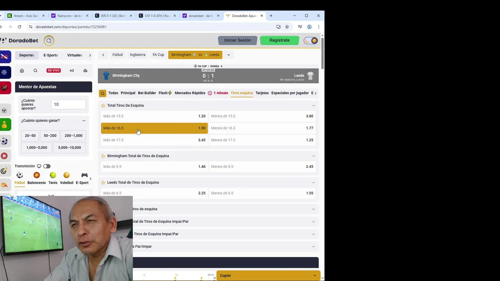This screenshot has width=500, height=281.
Task: Open the Inglaterra breadcrumb link
Action: pos(137,55)
